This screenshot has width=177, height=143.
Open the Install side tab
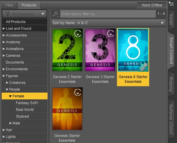coord(171,20)
